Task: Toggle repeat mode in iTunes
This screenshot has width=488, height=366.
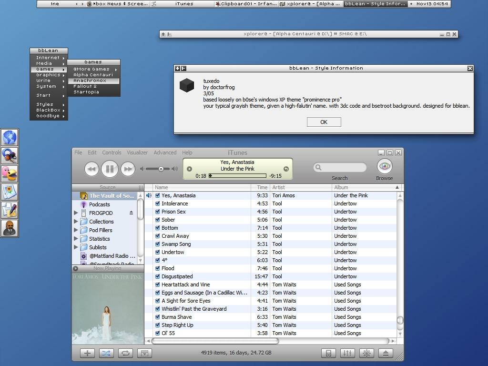Action: coord(125,353)
